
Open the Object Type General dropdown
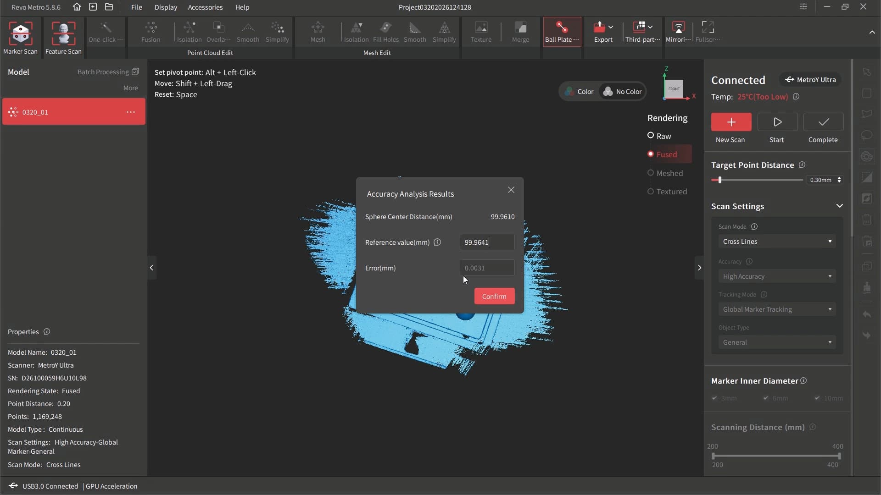(x=777, y=342)
